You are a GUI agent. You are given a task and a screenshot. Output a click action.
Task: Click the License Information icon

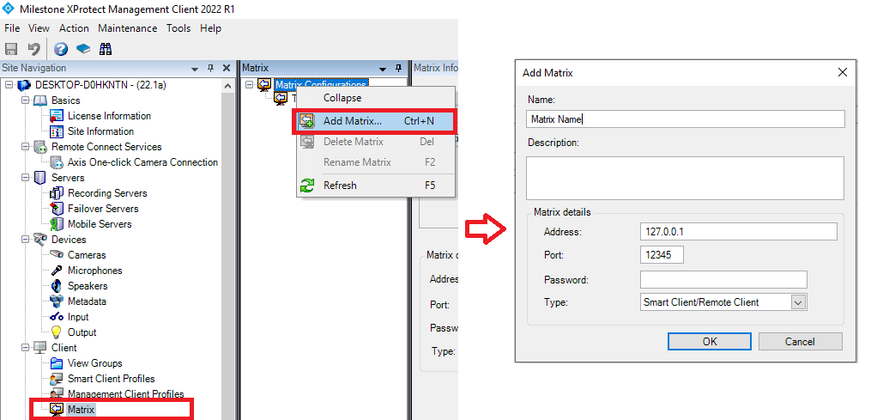tap(57, 116)
